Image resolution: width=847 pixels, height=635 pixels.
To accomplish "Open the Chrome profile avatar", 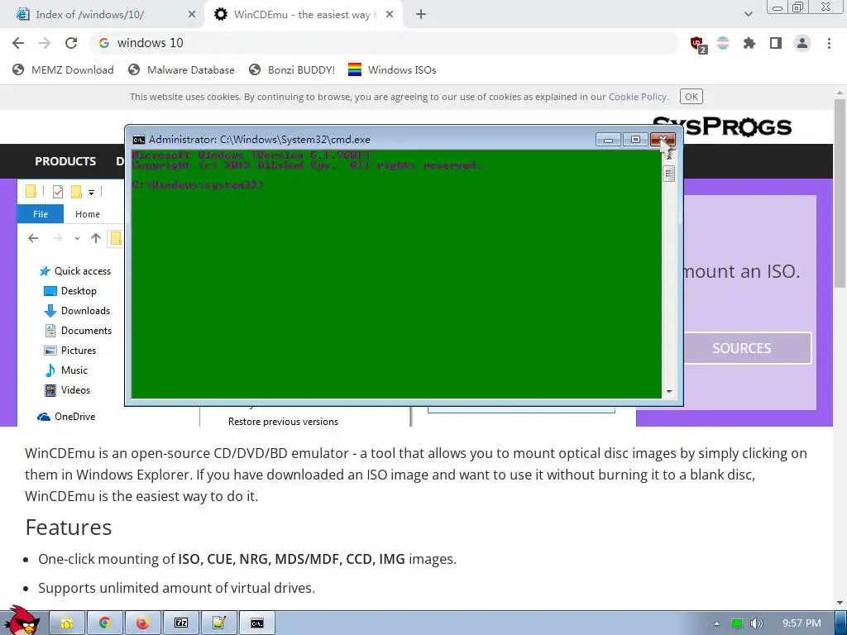I will (x=802, y=43).
